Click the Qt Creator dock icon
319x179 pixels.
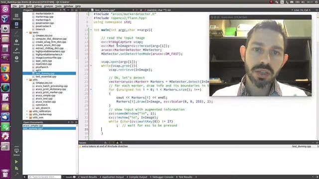pos(5,127)
